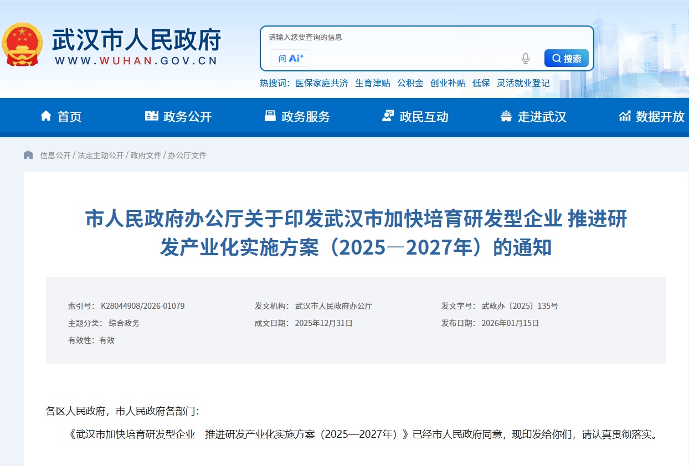Click the 走进武汉 building icon
This screenshot has width=689, height=466.
click(506, 116)
